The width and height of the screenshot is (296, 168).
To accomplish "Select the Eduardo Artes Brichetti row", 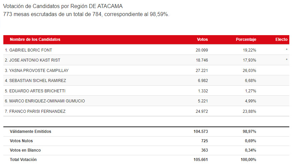I will pyautogui.click(x=146, y=91).
